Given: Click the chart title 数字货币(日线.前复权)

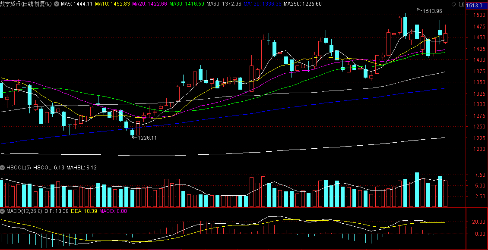Looking at the screenshot, I should coord(26,4).
